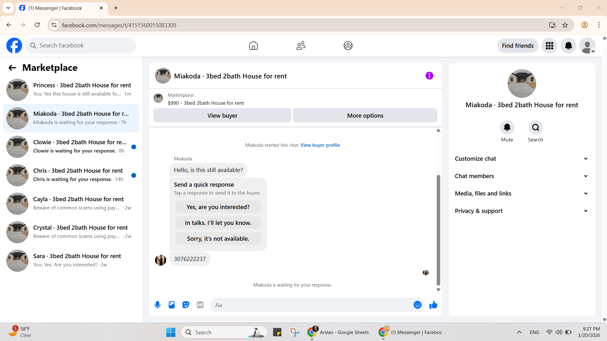This screenshot has width=607, height=341.
Task: Open tab search dropdown arrow
Action: 8,8
